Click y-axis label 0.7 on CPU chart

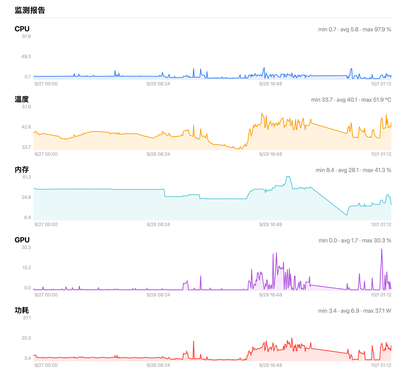tap(28, 77)
